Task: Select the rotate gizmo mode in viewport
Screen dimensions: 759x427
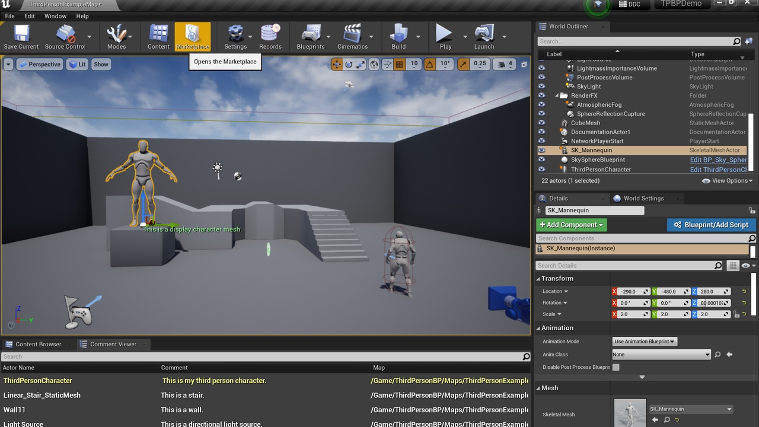Action: click(349, 64)
